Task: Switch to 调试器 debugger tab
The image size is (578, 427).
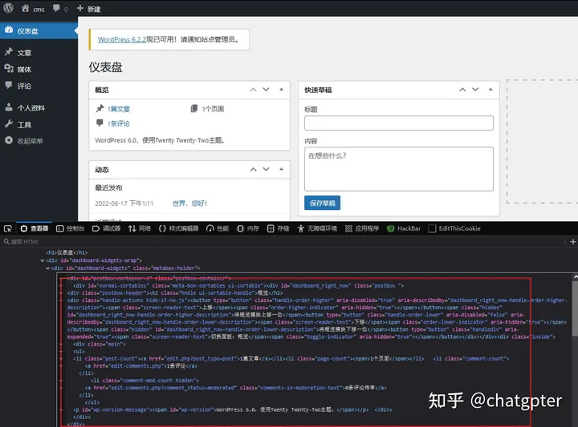Action: coord(106,228)
